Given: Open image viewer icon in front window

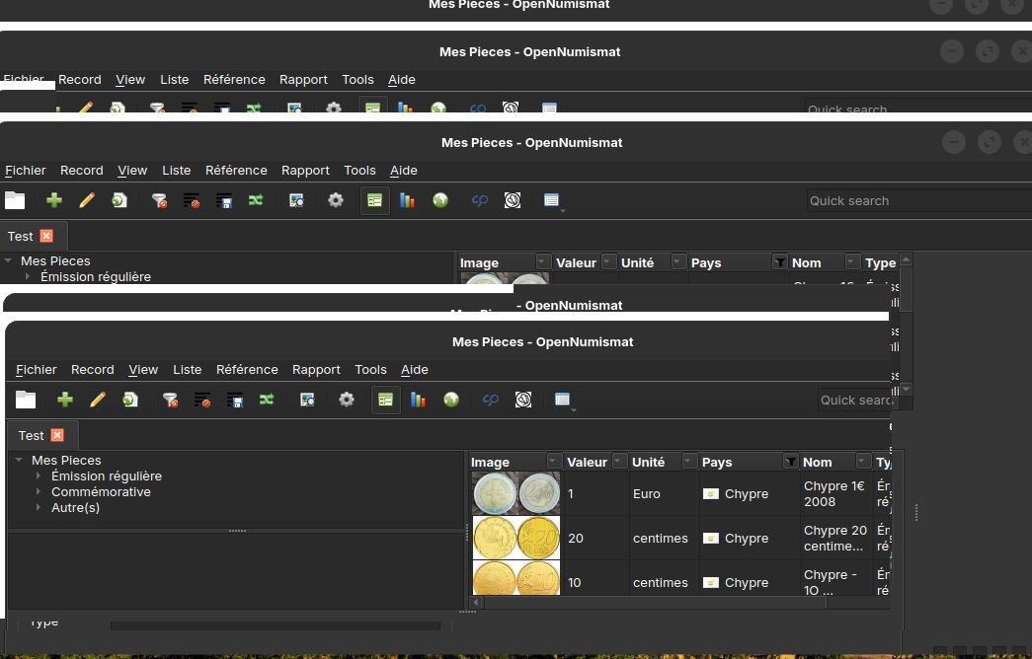Looking at the screenshot, I should [x=307, y=400].
